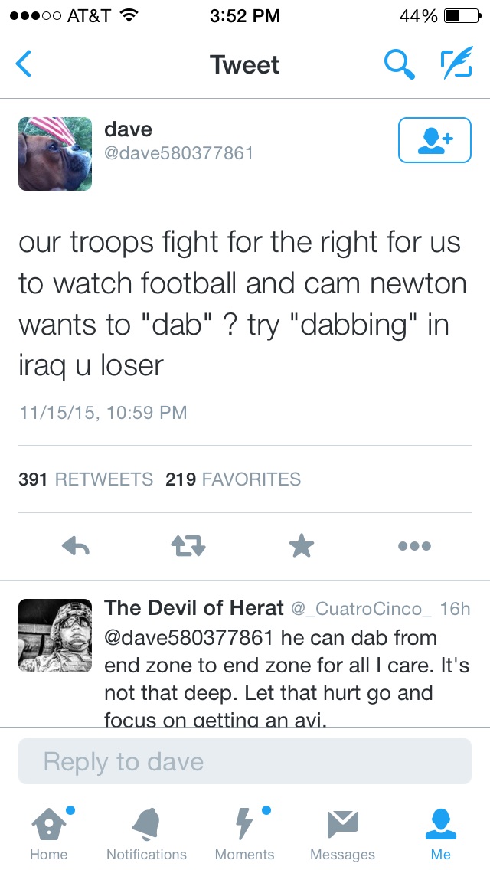This screenshot has width=490, height=870.
Task: Open dave's dog profile picture
Action: [55, 154]
